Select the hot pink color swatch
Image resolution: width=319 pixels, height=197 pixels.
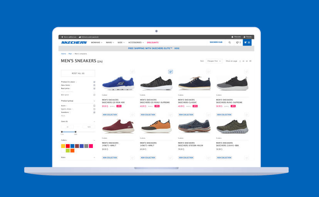tap(91, 146)
